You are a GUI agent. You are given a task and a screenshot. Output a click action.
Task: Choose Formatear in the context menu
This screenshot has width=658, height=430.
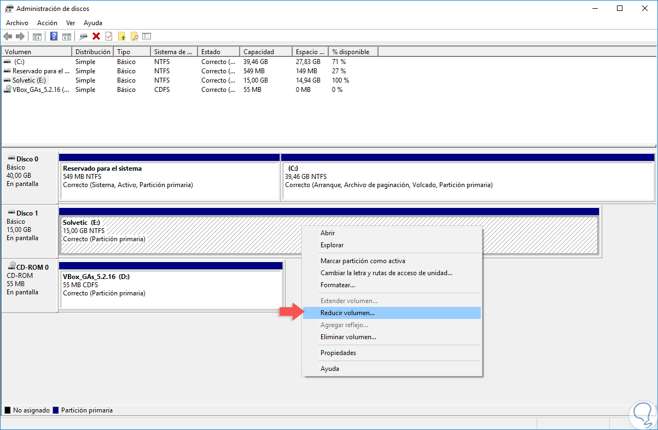(x=337, y=285)
